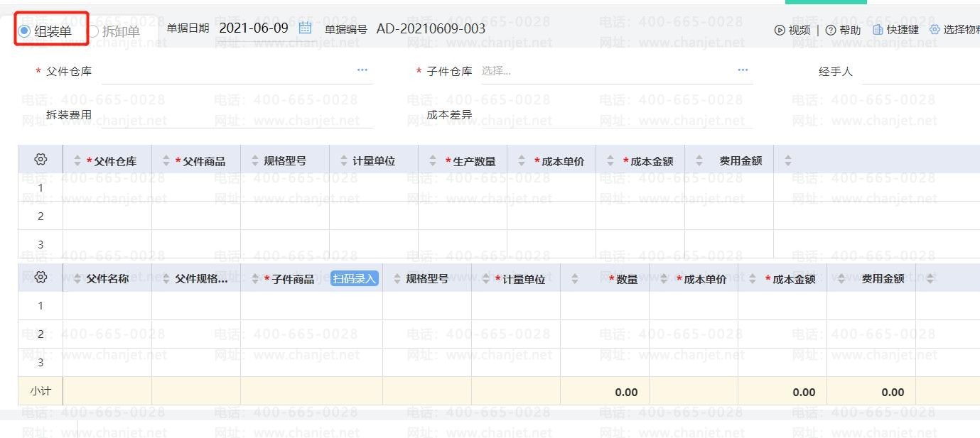The height and width of the screenshot is (438, 980).
Task: Click the 选择物料 gear button
Action: tap(954, 30)
